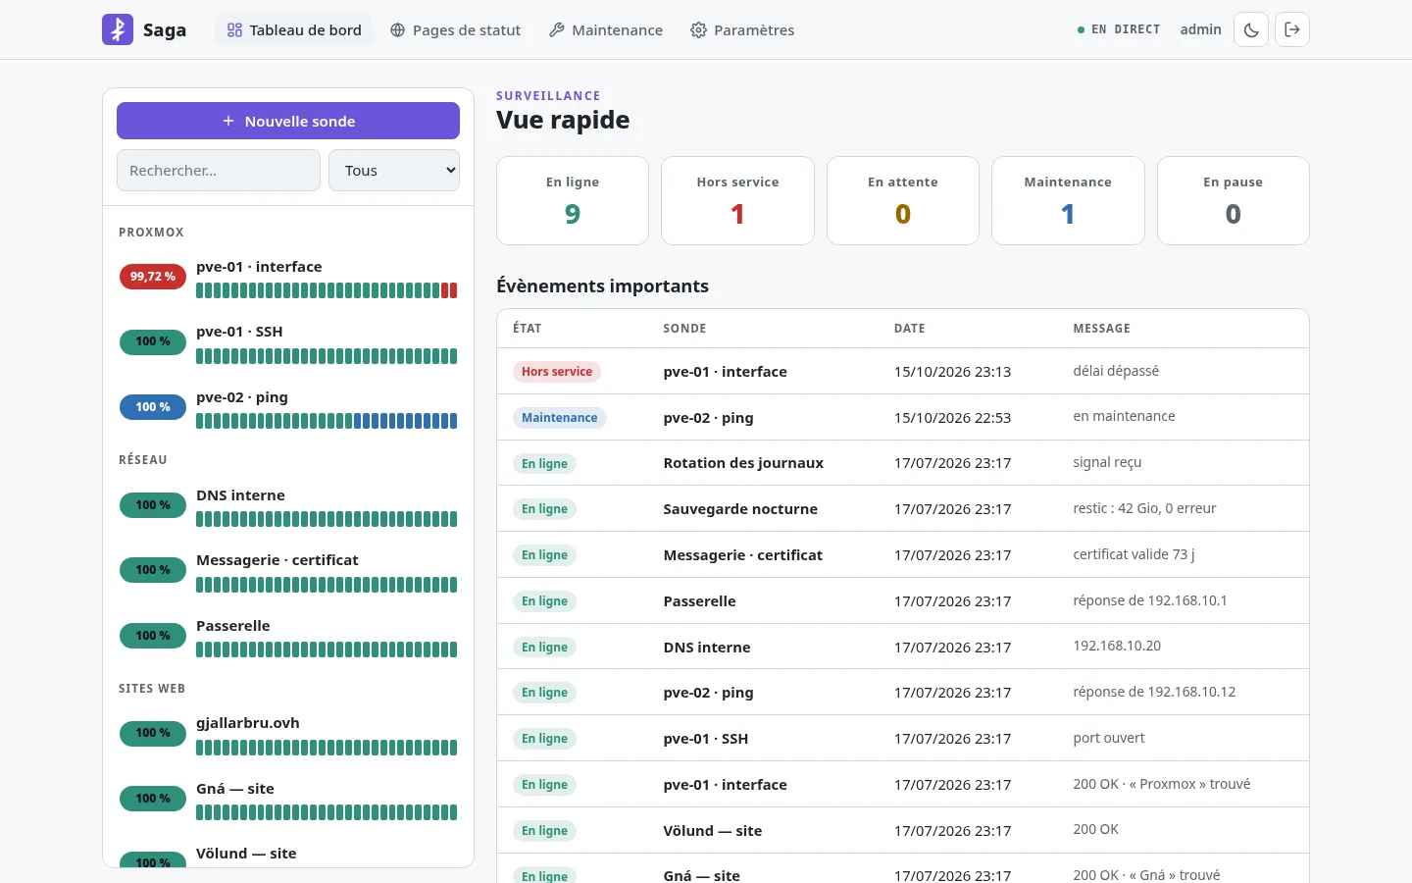Click message "192.168.10.20"

1117,646
